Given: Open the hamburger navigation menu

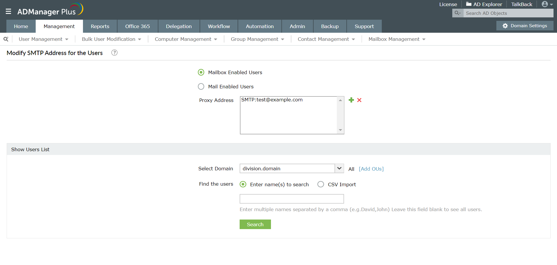Looking at the screenshot, I should pos(8,11).
